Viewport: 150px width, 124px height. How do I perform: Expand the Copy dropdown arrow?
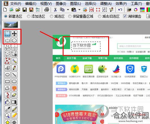[x=68, y=10]
